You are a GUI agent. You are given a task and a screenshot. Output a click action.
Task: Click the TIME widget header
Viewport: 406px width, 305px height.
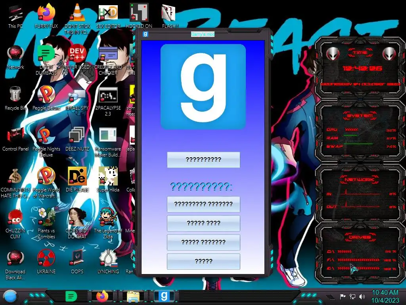point(360,52)
